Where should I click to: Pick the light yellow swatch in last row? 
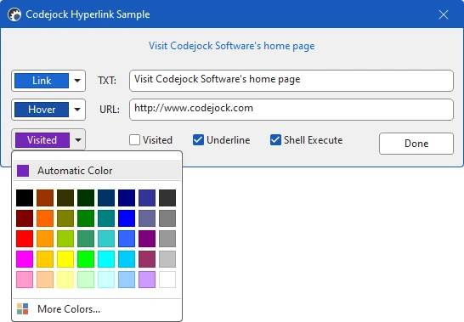65,280
